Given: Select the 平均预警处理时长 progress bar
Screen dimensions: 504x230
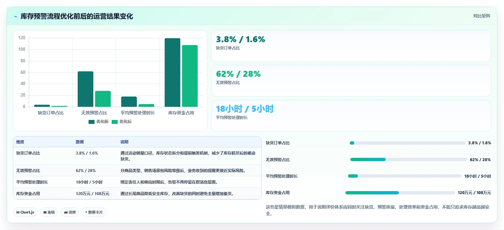Looking at the screenshot, I should (x=405, y=176).
